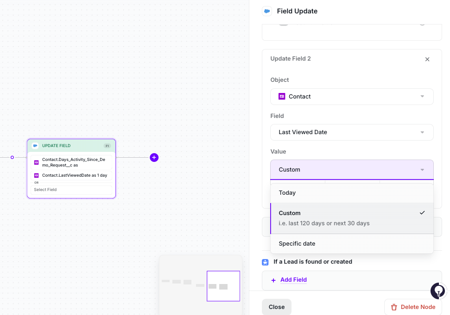Click the Lead icon beside 'If a Lead is found'
450x315 pixels.
point(265,262)
